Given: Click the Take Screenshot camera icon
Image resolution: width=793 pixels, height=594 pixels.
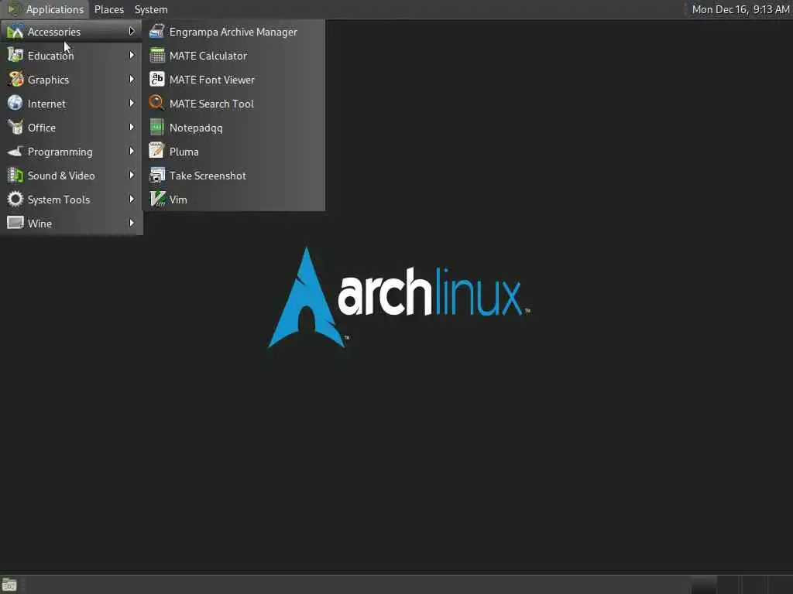Looking at the screenshot, I should [156, 176].
